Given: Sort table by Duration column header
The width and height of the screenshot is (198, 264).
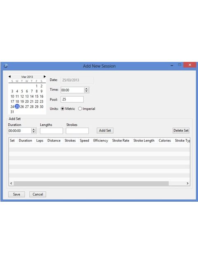Looking at the screenshot, I should [26, 141].
